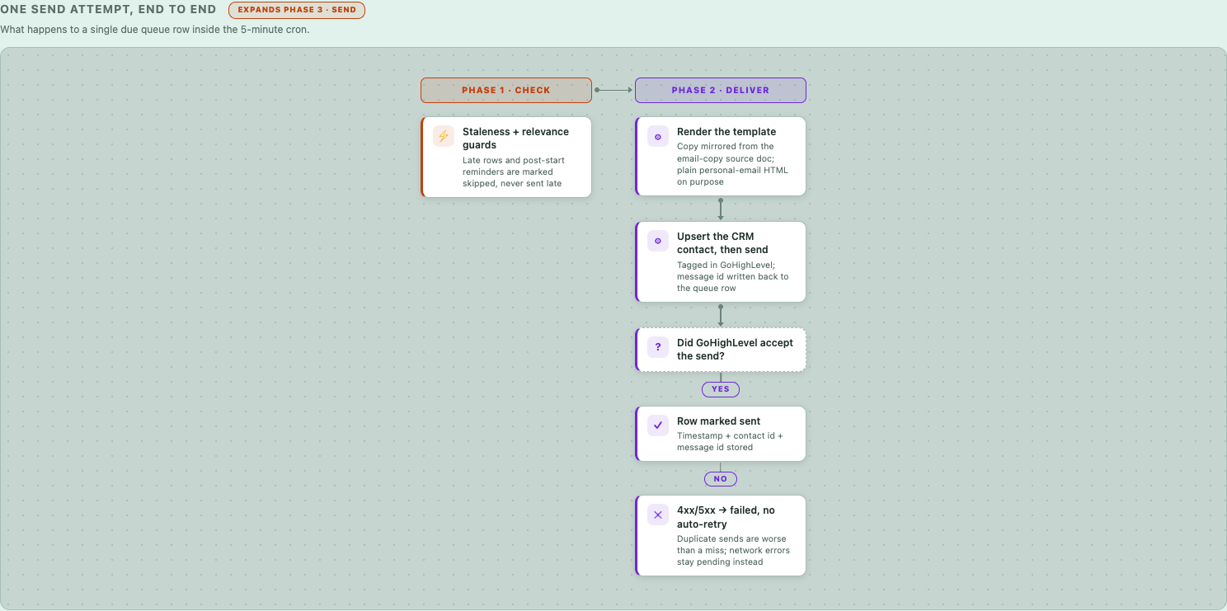Select the Upsert the CRM contact card title
The height and width of the screenshot is (611, 1227).
coord(722,243)
